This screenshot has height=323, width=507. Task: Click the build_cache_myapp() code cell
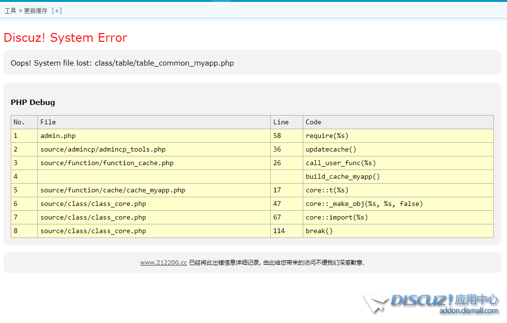tap(343, 177)
